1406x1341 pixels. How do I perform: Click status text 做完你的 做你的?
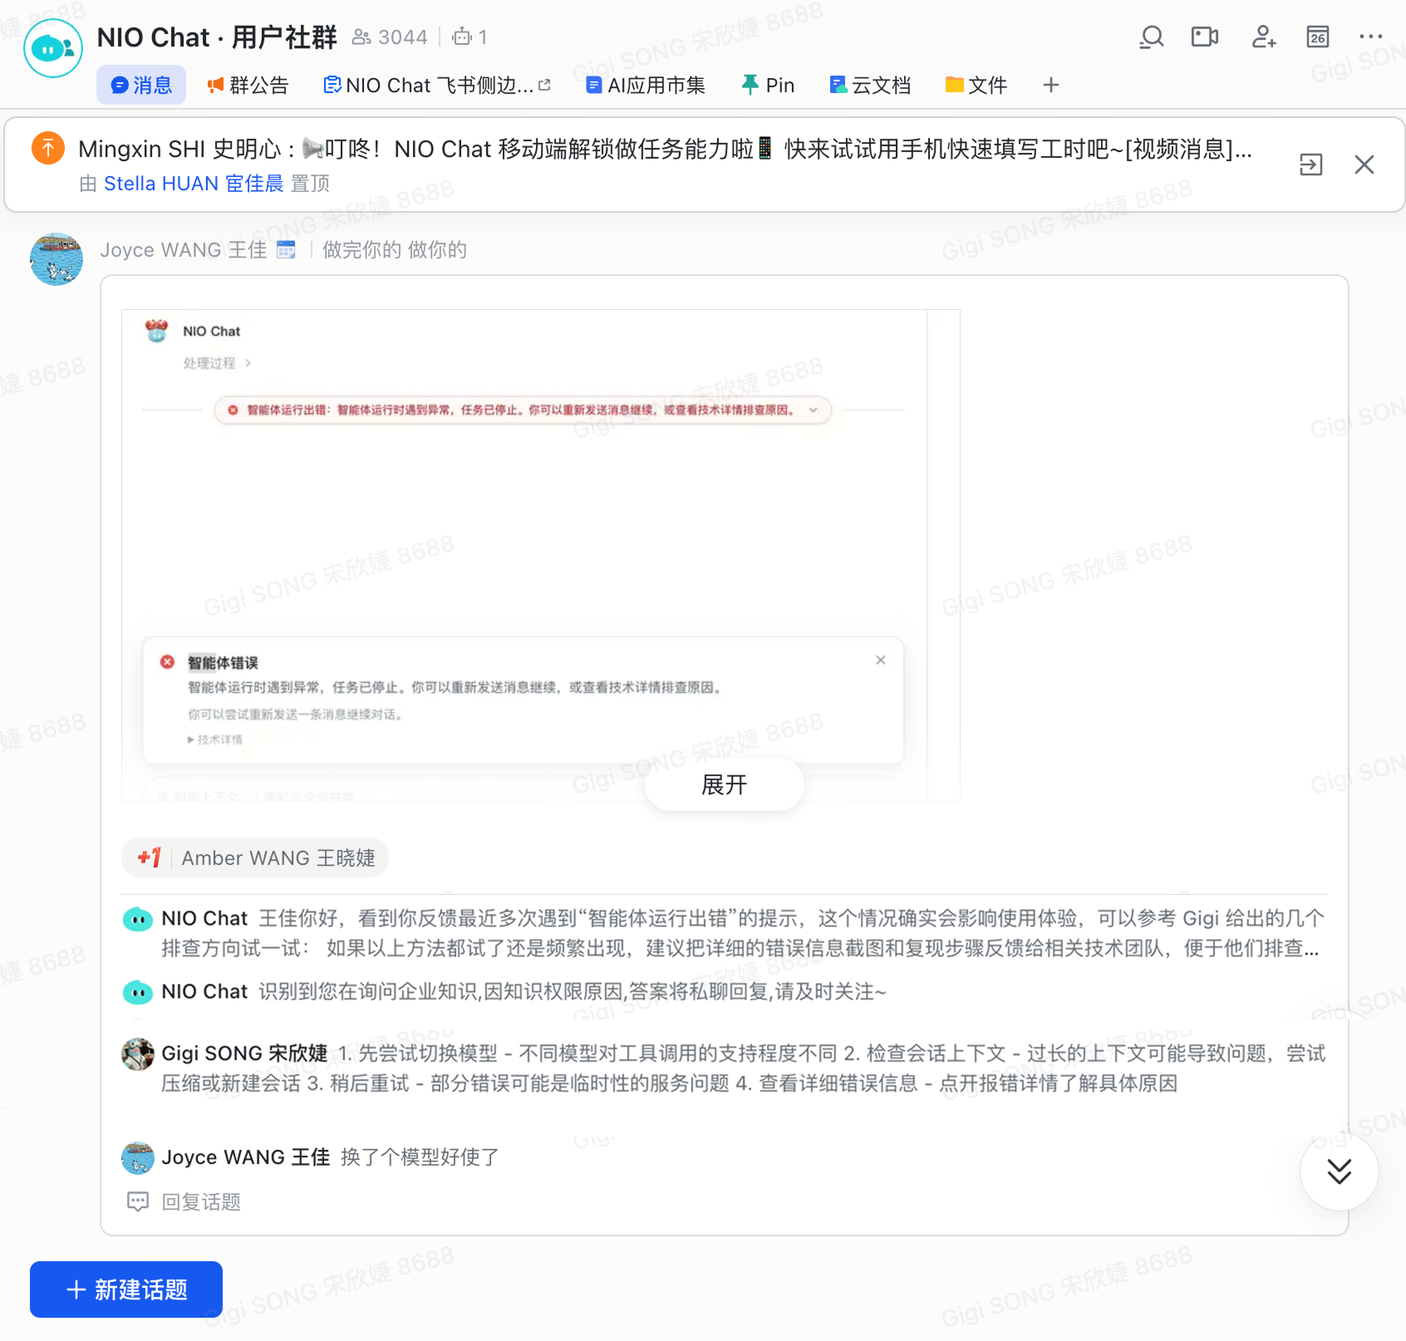pos(395,250)
